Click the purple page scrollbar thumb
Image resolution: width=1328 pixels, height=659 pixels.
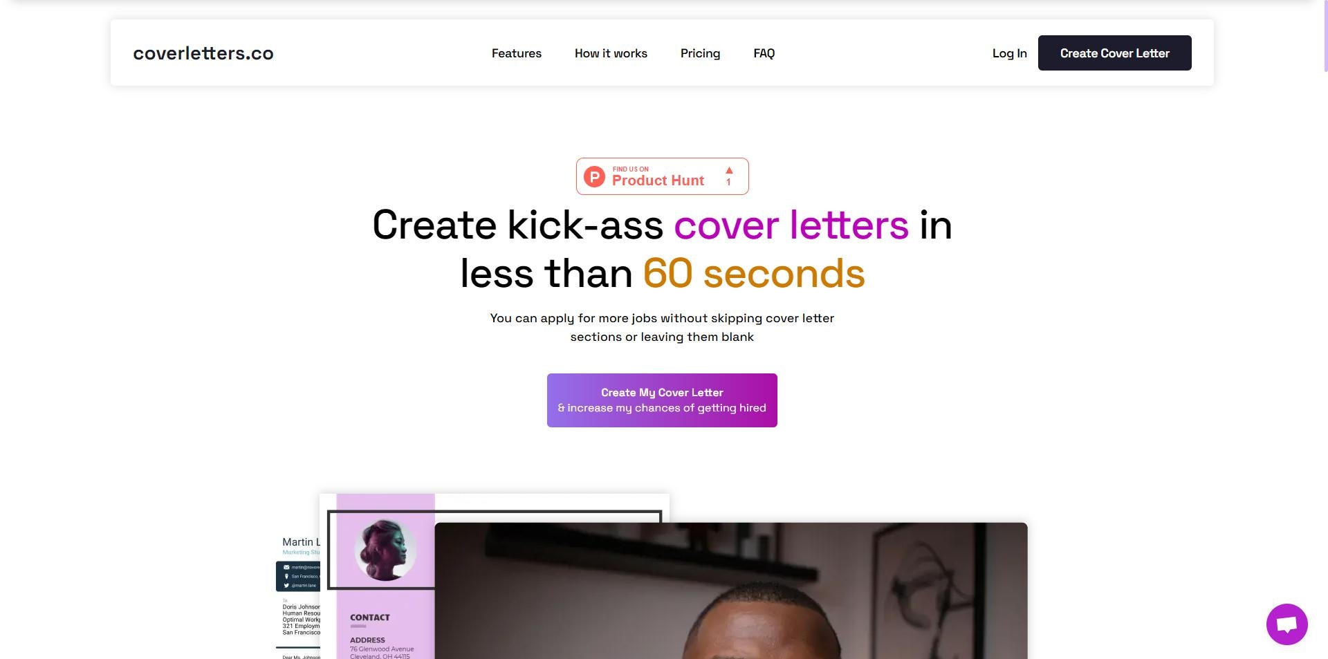click(x=1325, y=36)
